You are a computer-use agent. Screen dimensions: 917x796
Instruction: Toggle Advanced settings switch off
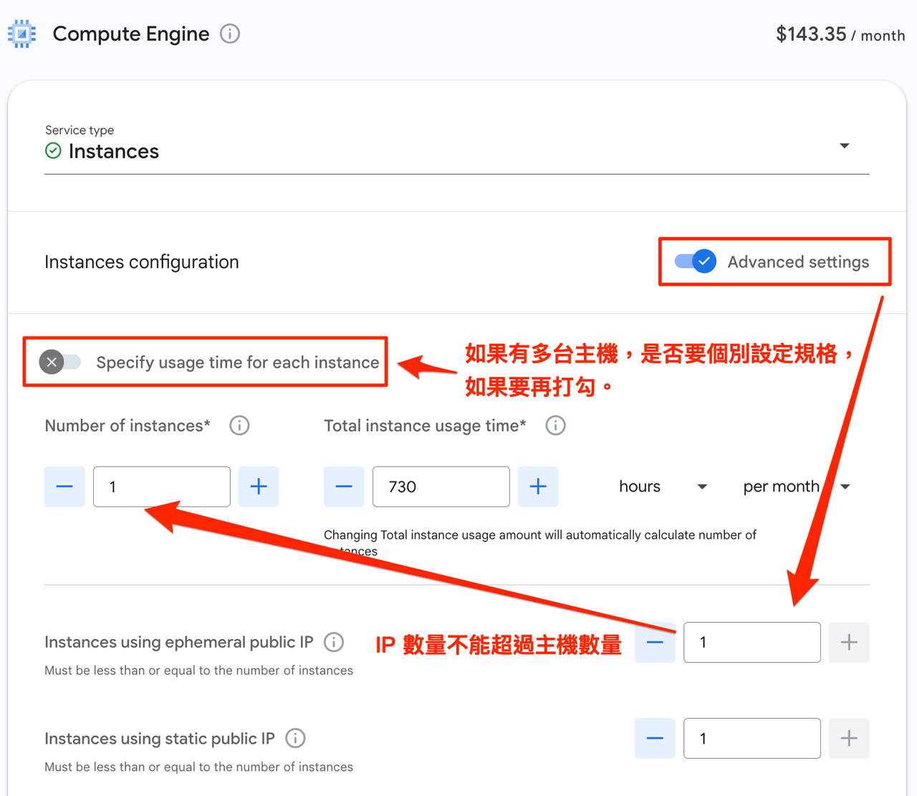click(695, 262)
